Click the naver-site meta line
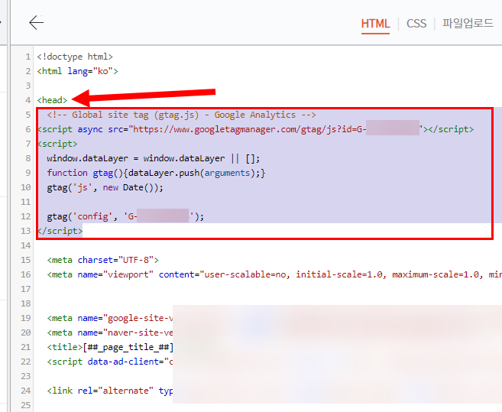502x412 pixels. point(110,333)
